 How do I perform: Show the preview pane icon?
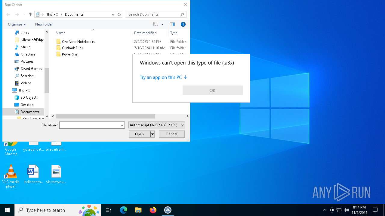coord(172,24)
